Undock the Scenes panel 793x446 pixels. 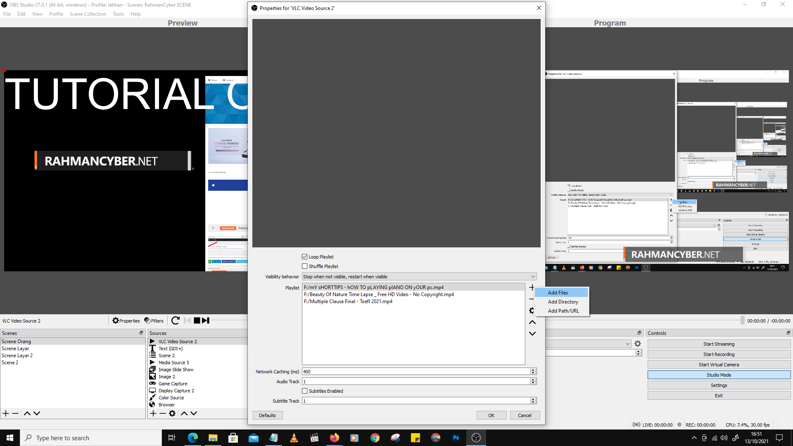(141, 333)
